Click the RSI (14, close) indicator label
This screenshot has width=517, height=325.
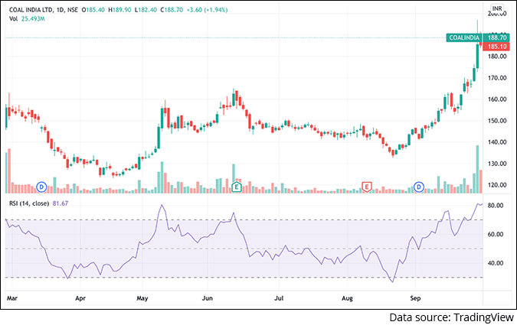coord(29,203)
